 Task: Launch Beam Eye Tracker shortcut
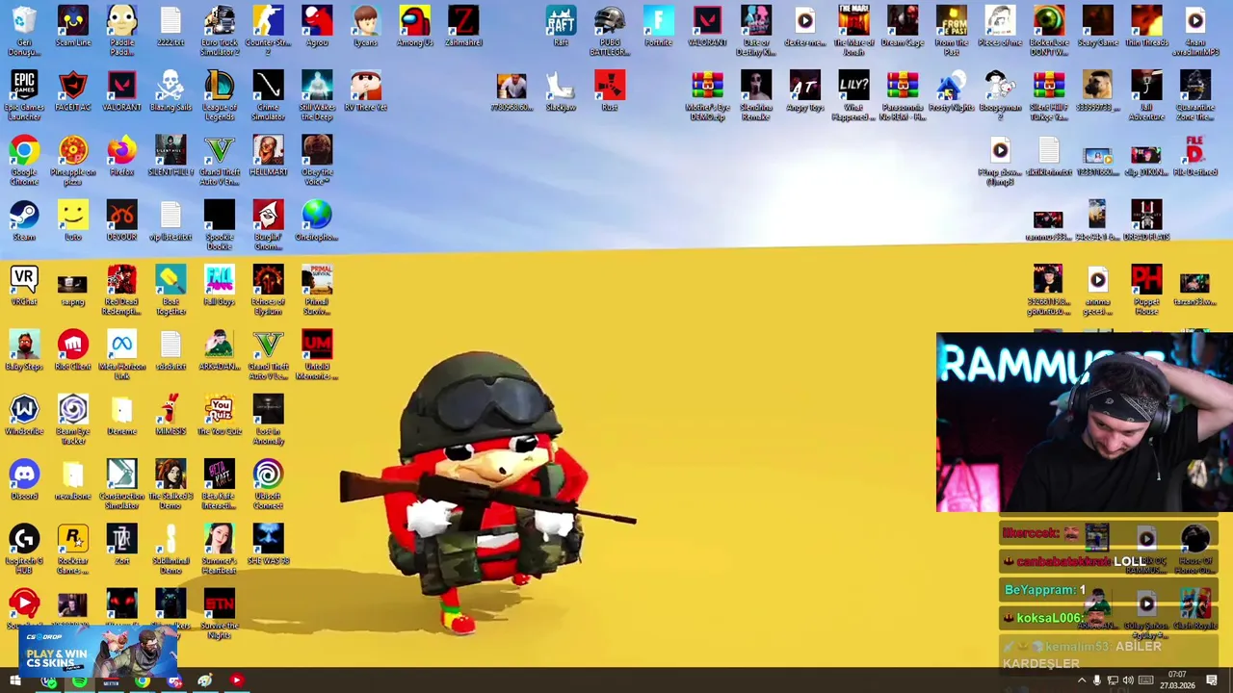tap(73, 419)
